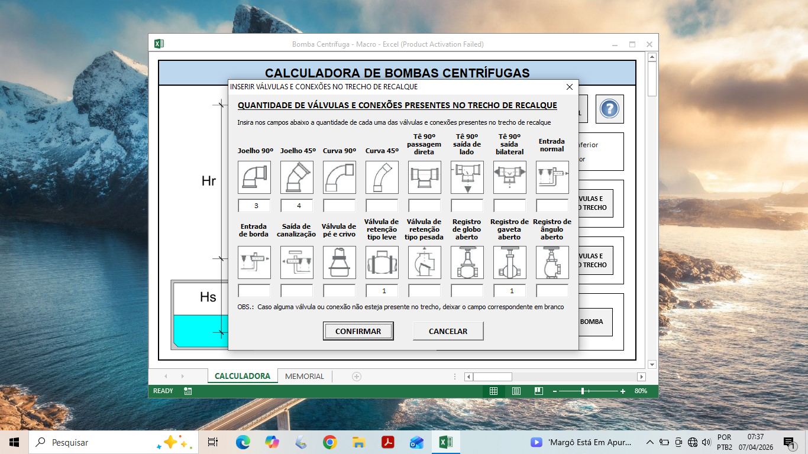Open Microsoft Edge from the taskbar

point(243,442)
